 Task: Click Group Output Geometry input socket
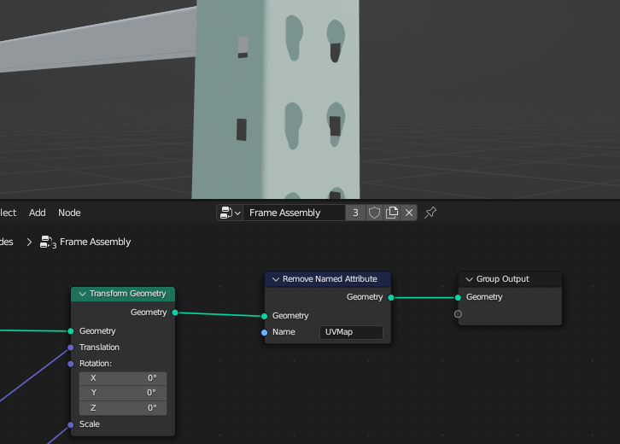(458, 297)
